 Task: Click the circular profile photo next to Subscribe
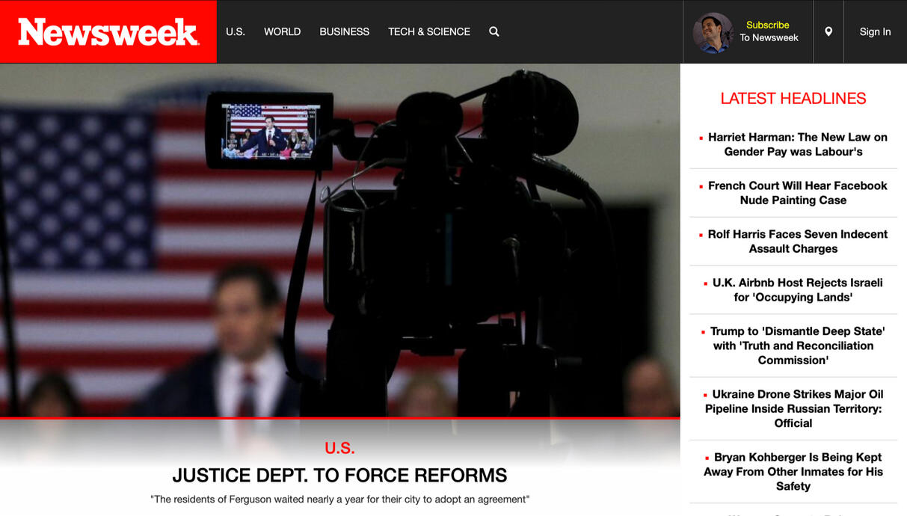coord(713,31)
